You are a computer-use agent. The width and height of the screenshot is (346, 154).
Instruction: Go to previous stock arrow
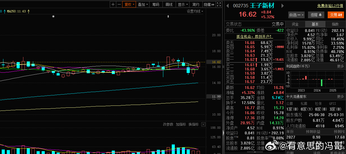[228, 6]
